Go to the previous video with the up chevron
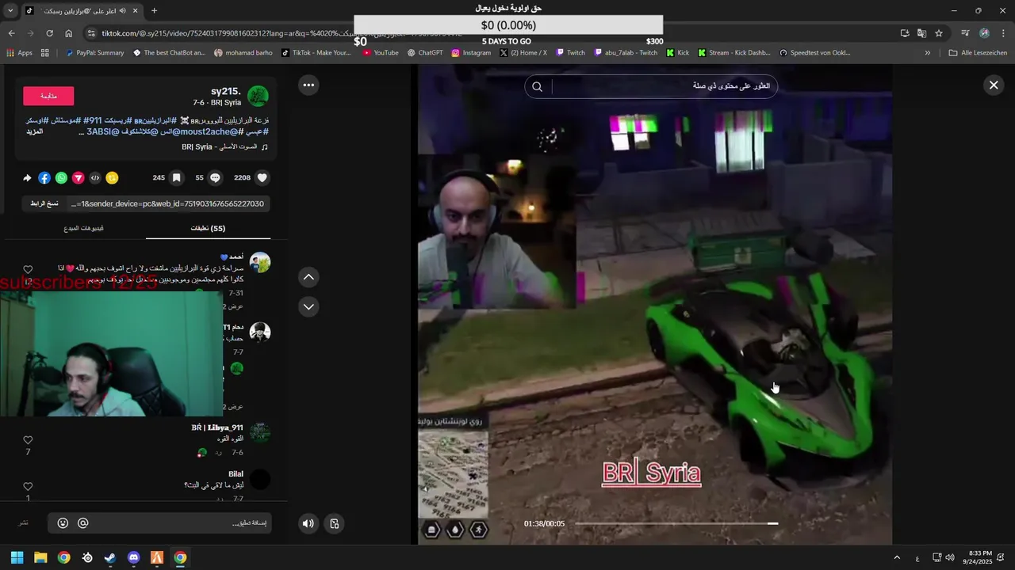The height and width of the screenshot is (570, 1015). pyautogui.click(x=308, y=277)
